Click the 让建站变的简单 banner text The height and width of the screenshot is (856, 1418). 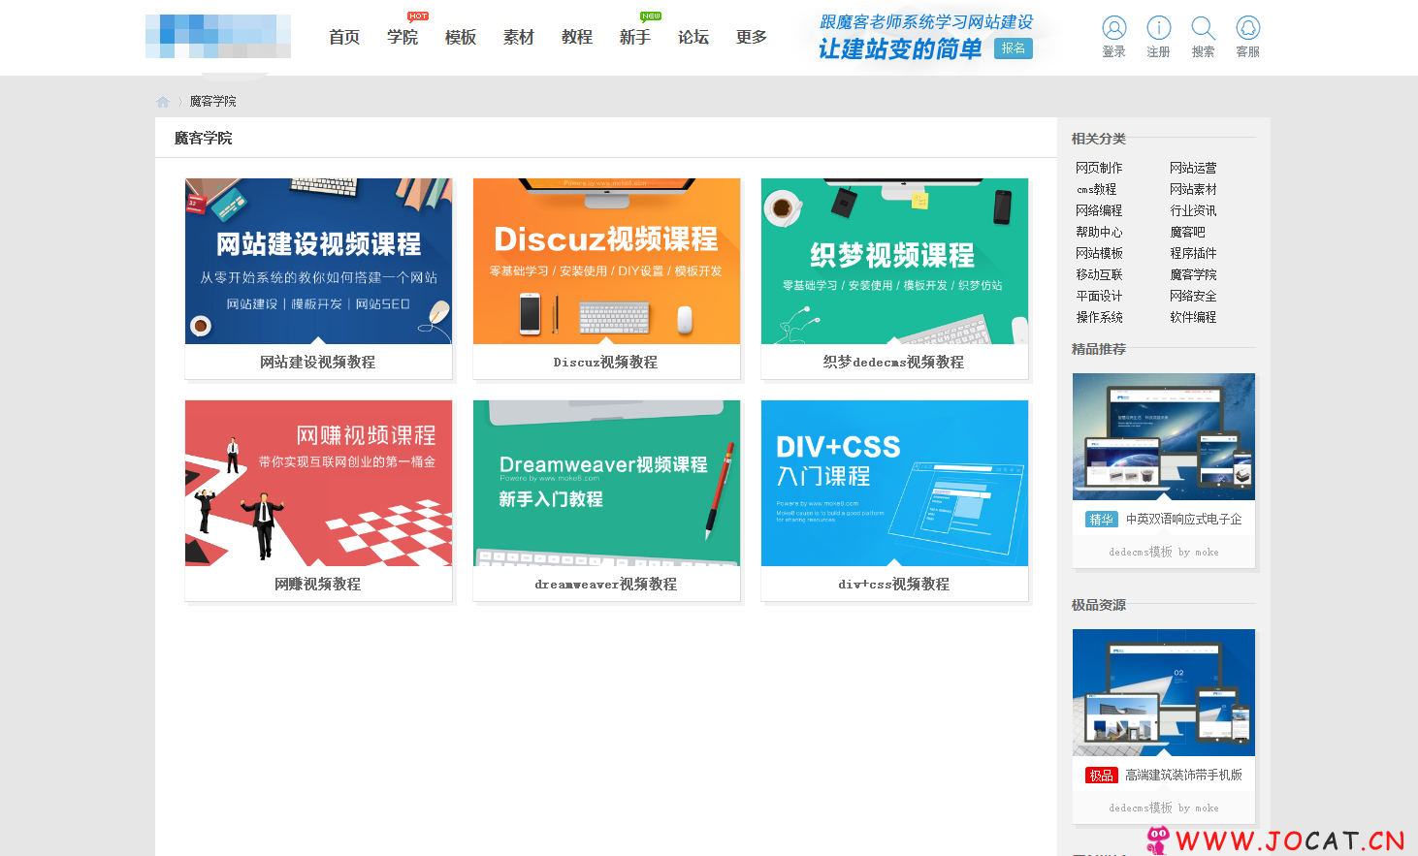tap(900, 49)
